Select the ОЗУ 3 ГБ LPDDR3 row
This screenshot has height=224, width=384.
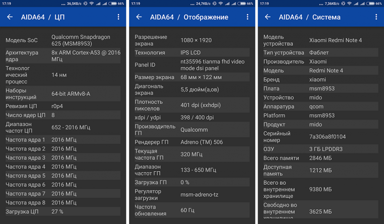[x=321, y=149]
